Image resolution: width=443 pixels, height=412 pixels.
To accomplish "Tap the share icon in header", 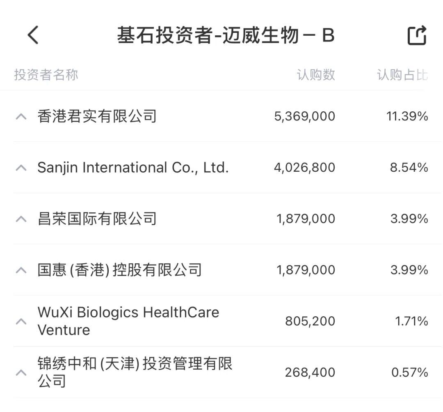I will pyautogui.click(x=417, y=35).
